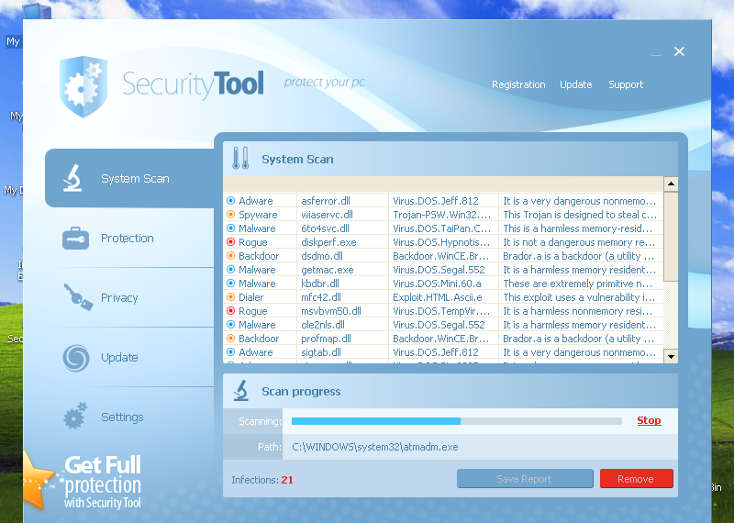
Task: Click the Security Tool shield logo
Action: (x=83, y=86)
